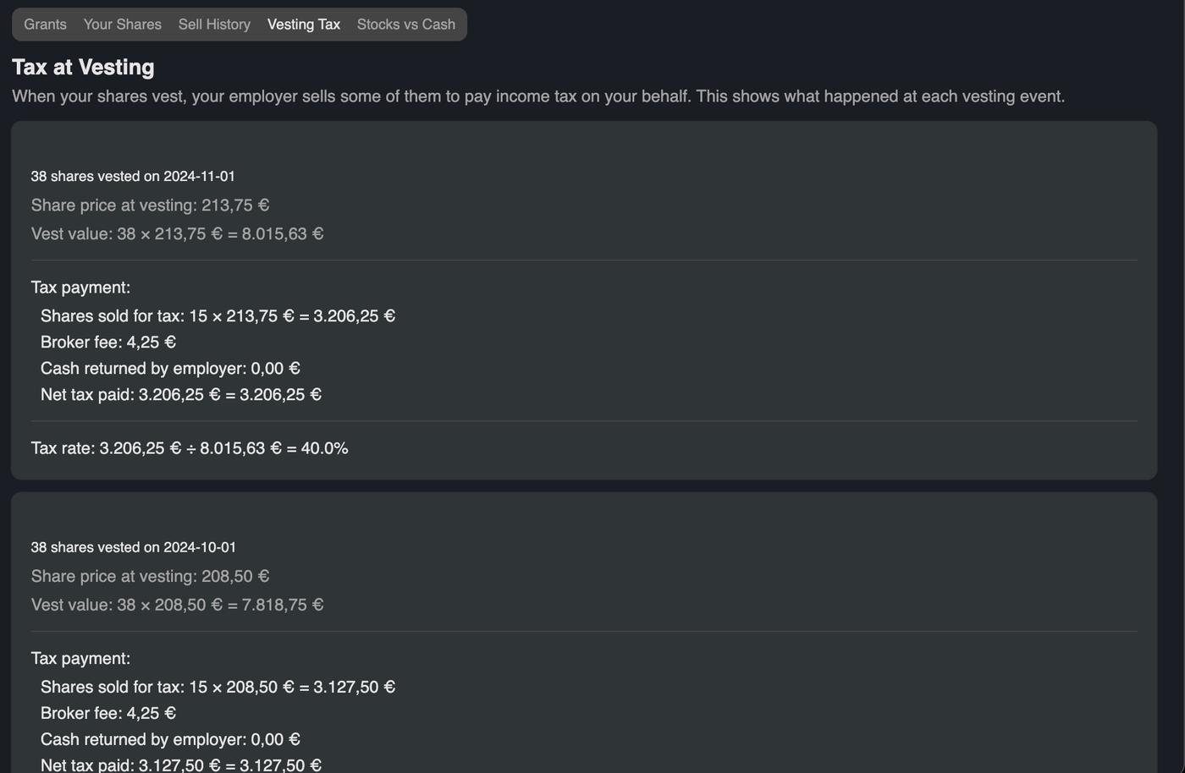Screen dimensions: 1185x773
Task: Click the Tax payment label in October card
Action: tap(80, 659)
